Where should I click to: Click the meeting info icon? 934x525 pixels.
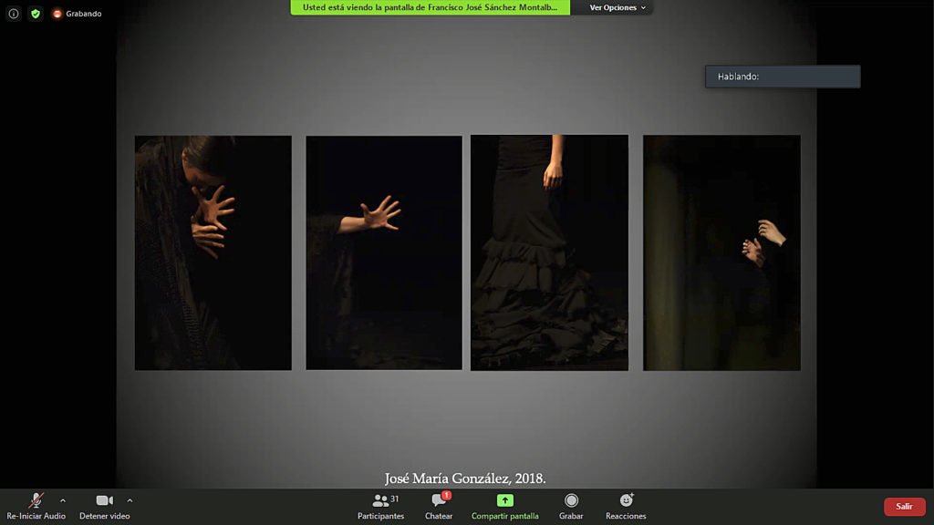tap(14, 14)
